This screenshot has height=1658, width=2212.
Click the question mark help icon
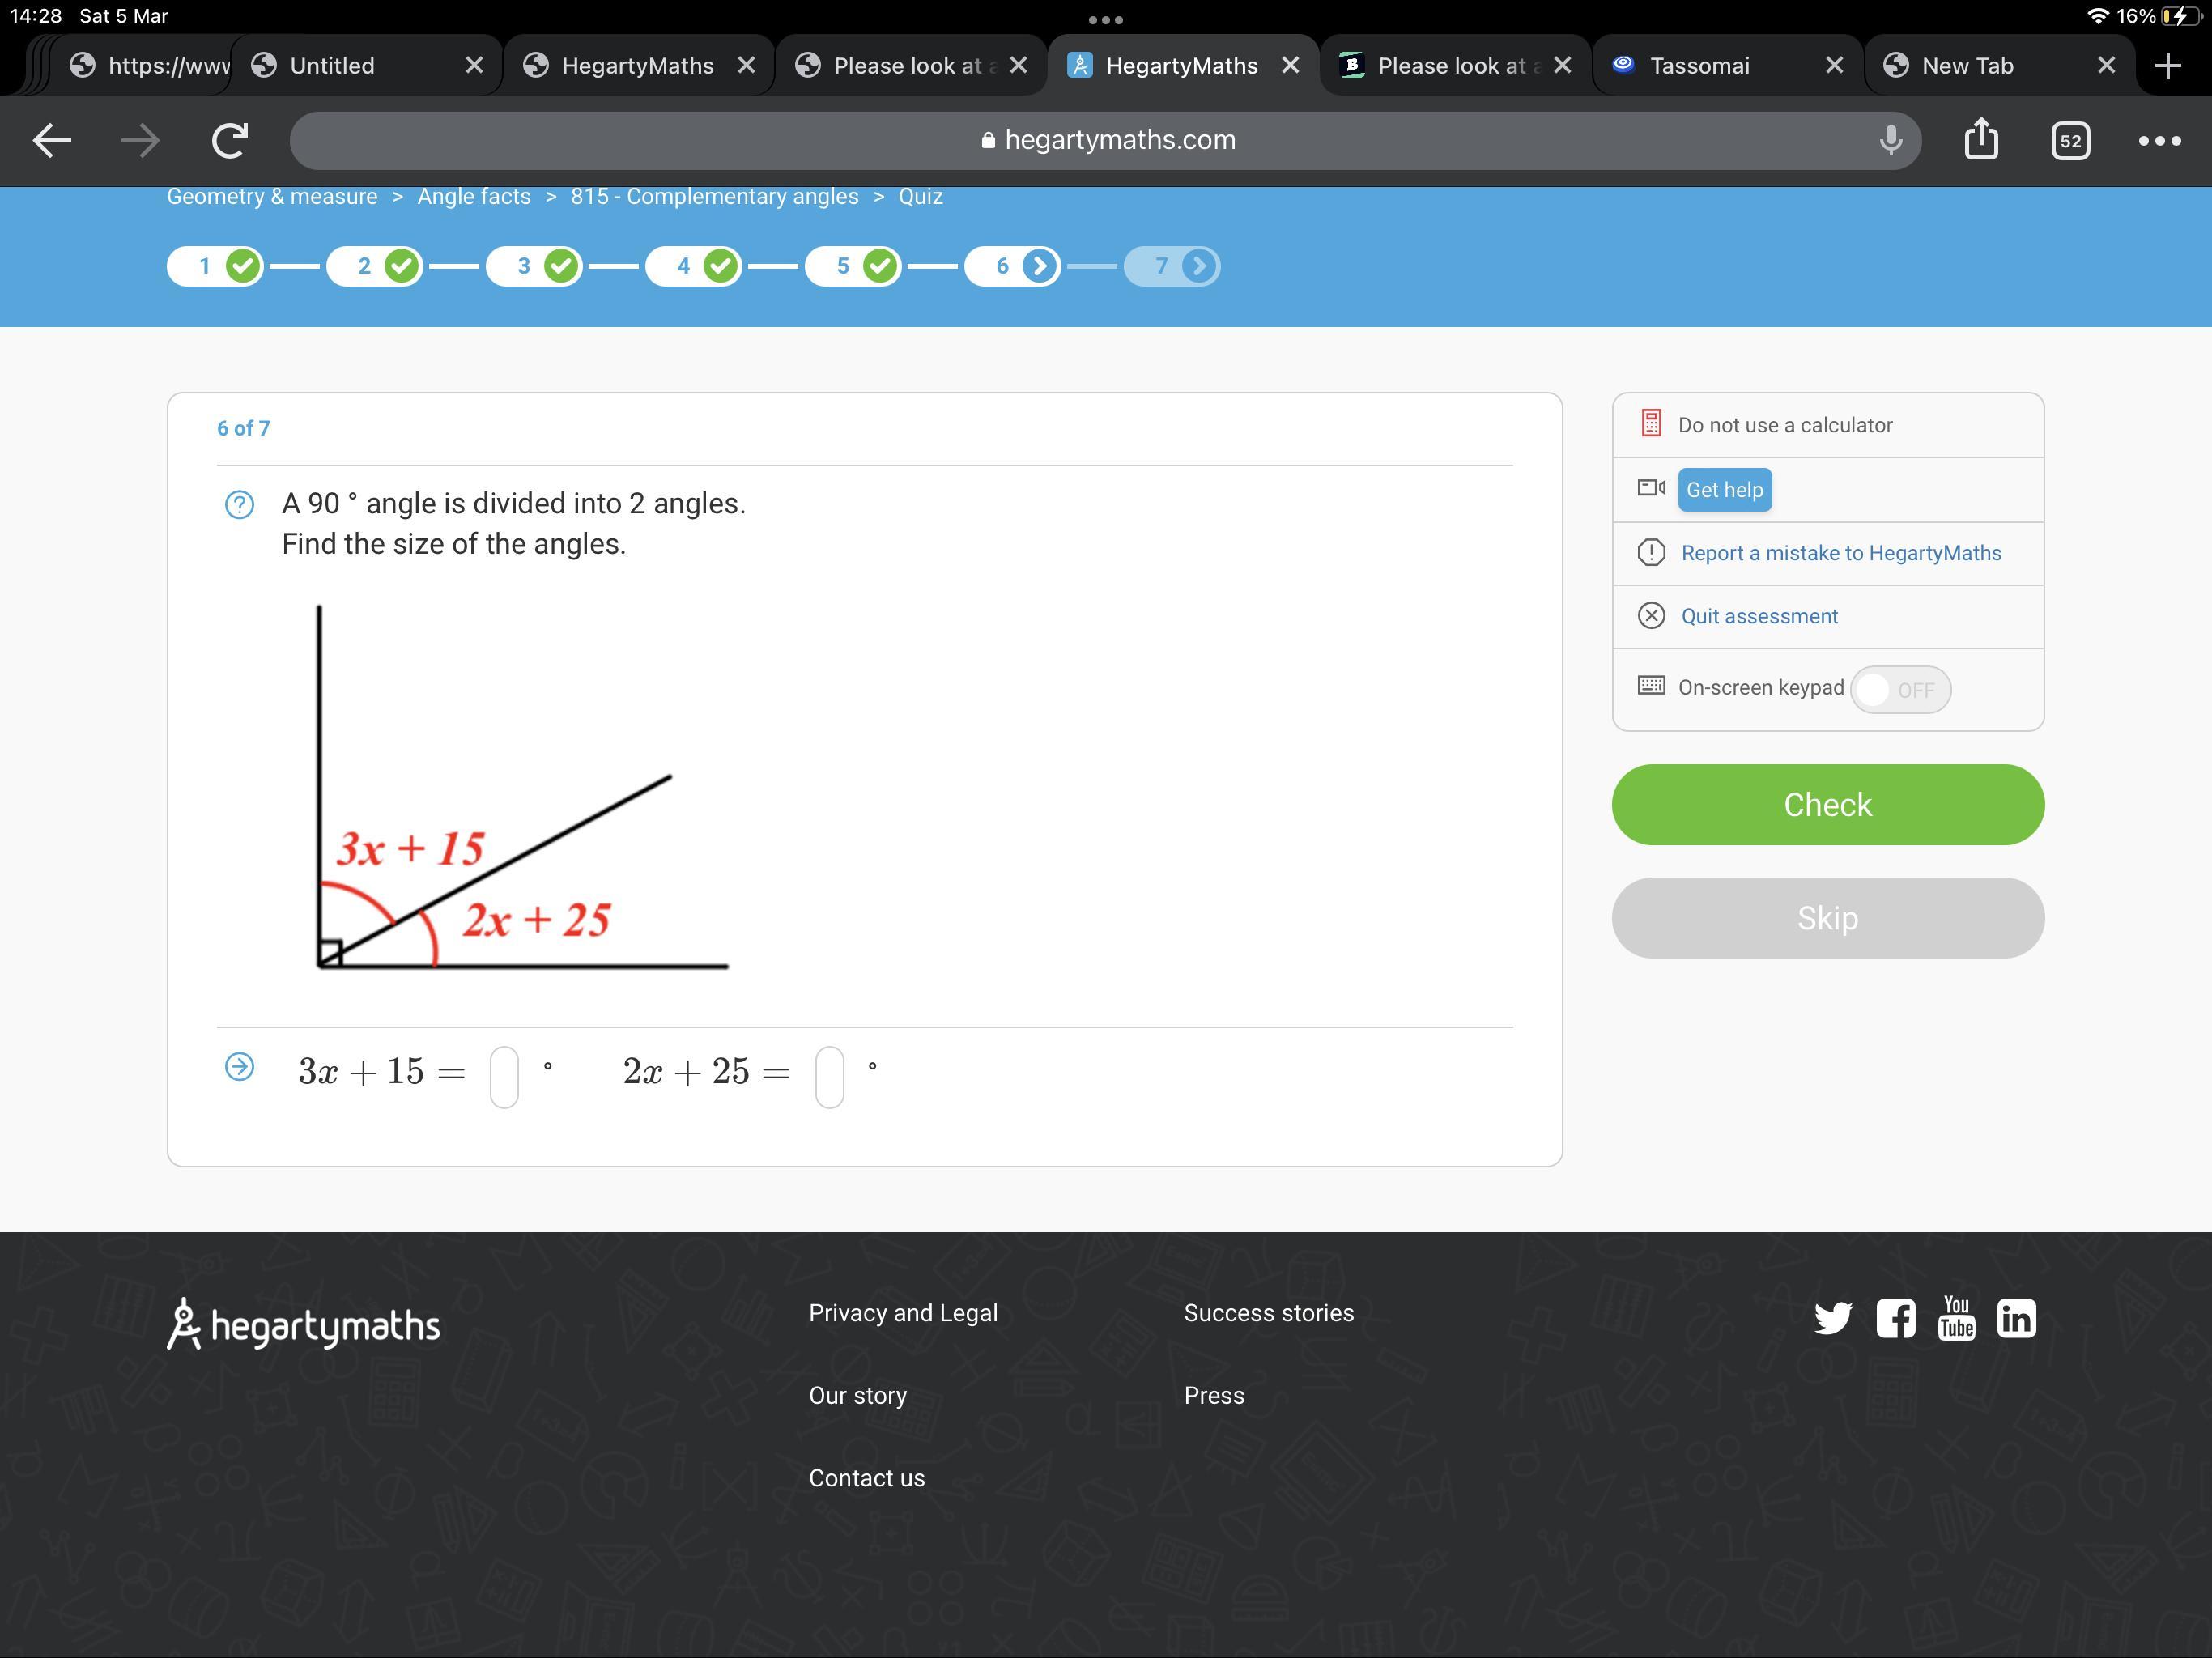pyautogui.click(x=239, y=504)
